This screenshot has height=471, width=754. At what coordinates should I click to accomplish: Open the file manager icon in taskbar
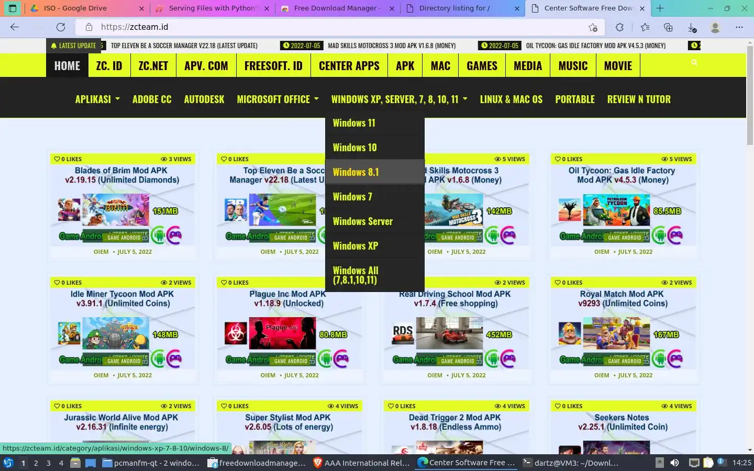tap(75, 463)
